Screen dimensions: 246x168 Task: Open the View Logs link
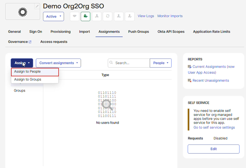tap(146, 16)
